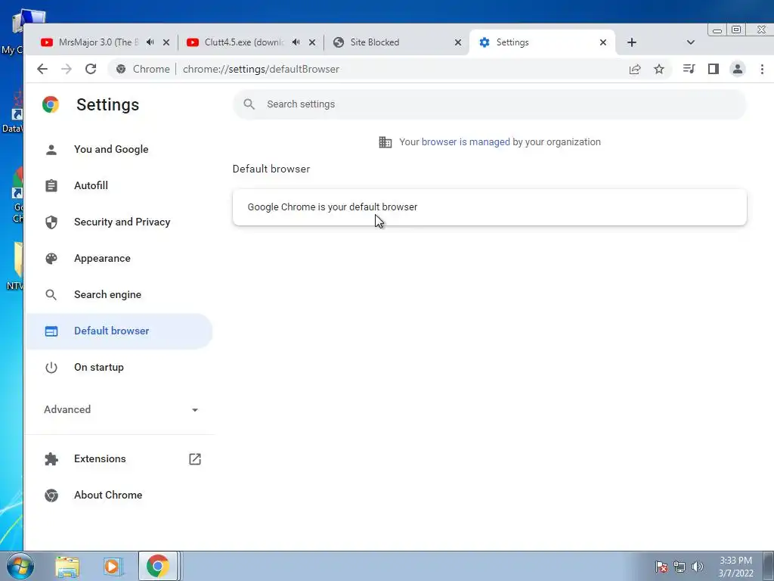774x581 pixels.
Task: Close the Settings tab
Action: pos(603,42)
